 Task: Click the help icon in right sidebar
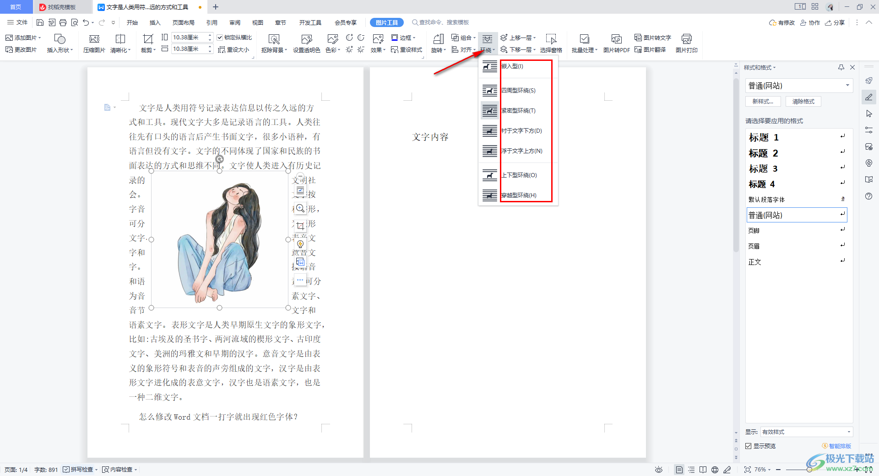point(869,196)
